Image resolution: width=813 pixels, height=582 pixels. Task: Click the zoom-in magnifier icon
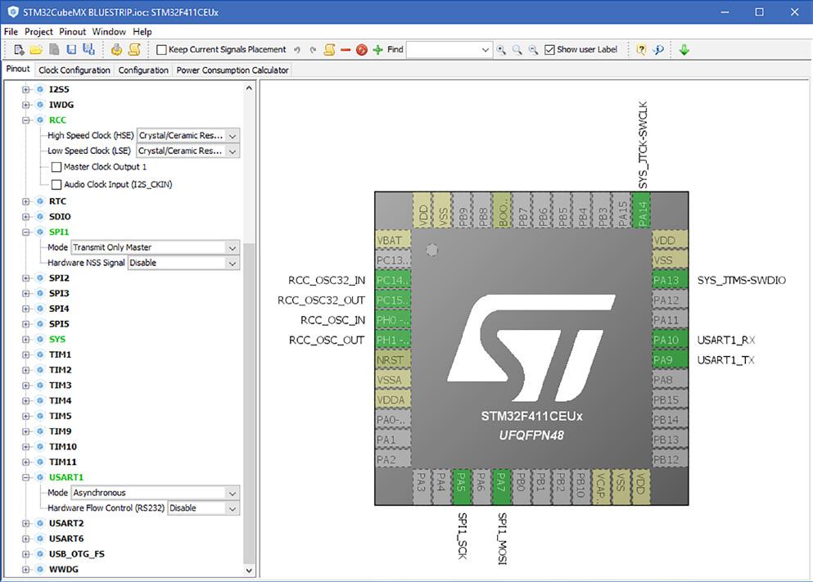pos(501,50)
